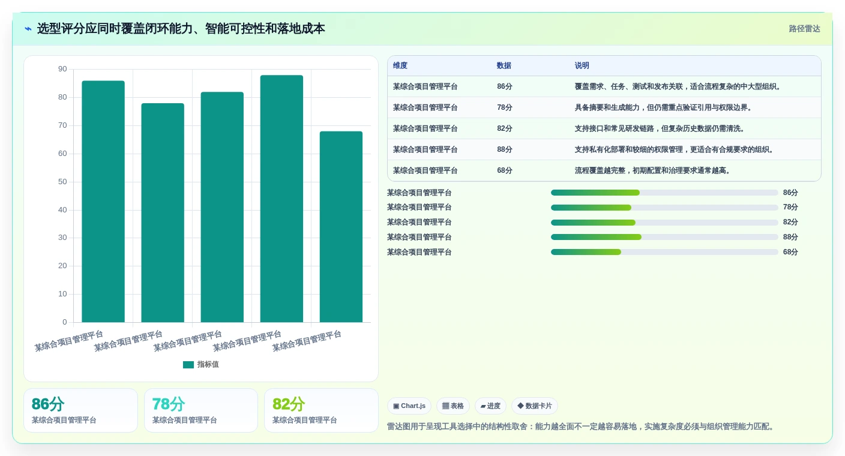The image size is (845, 456).
Task: Select the 表格 tag chip
Action: pos(453,406)
